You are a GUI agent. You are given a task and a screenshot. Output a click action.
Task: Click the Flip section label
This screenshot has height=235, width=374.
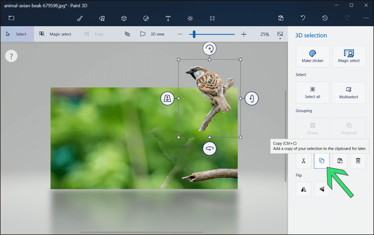pos(299,175)
